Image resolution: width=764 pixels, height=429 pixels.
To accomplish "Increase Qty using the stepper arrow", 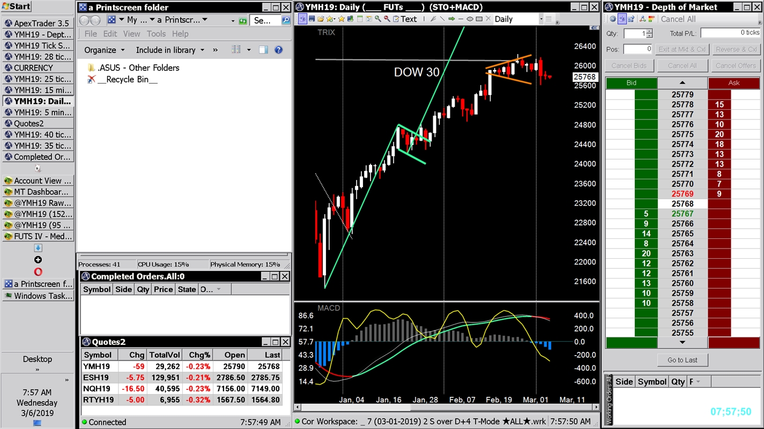I will coord(649,31).
